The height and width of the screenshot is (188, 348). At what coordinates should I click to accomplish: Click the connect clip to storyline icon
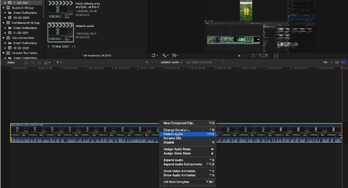(x=26, y=62)
